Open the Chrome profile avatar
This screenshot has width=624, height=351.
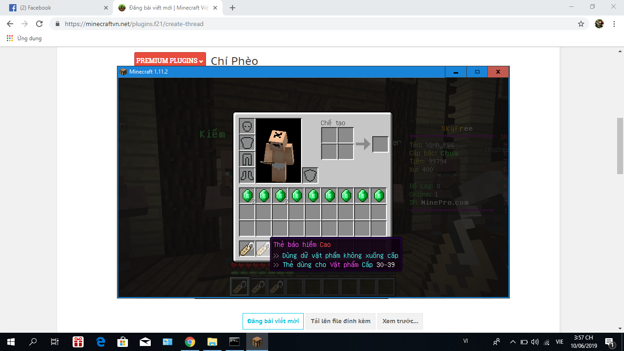599,24
